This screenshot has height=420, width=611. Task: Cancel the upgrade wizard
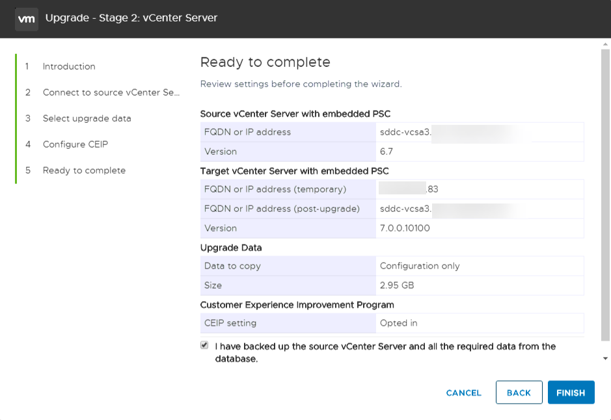[463, 393]
